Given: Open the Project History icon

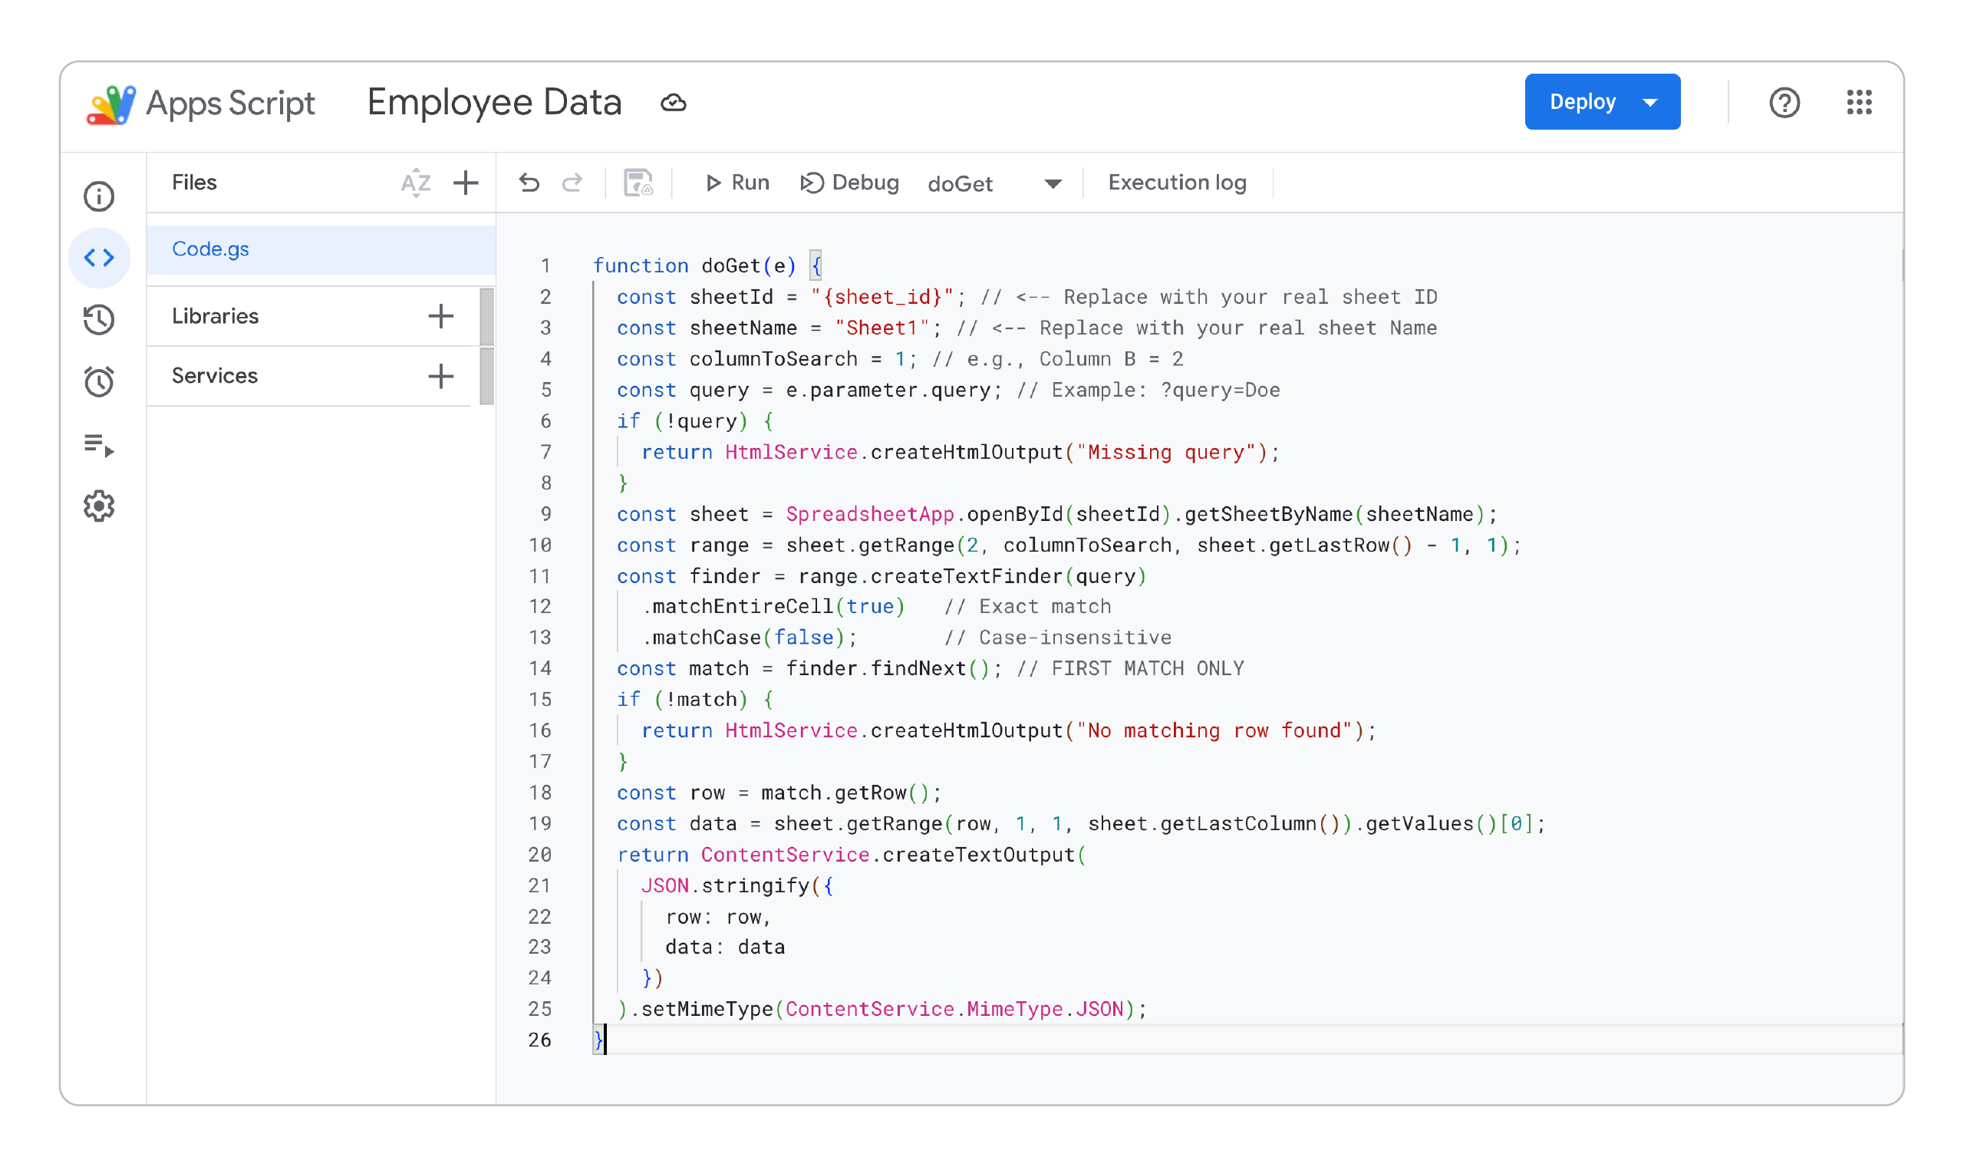Looking at the screenshot, I should (99, 320).
